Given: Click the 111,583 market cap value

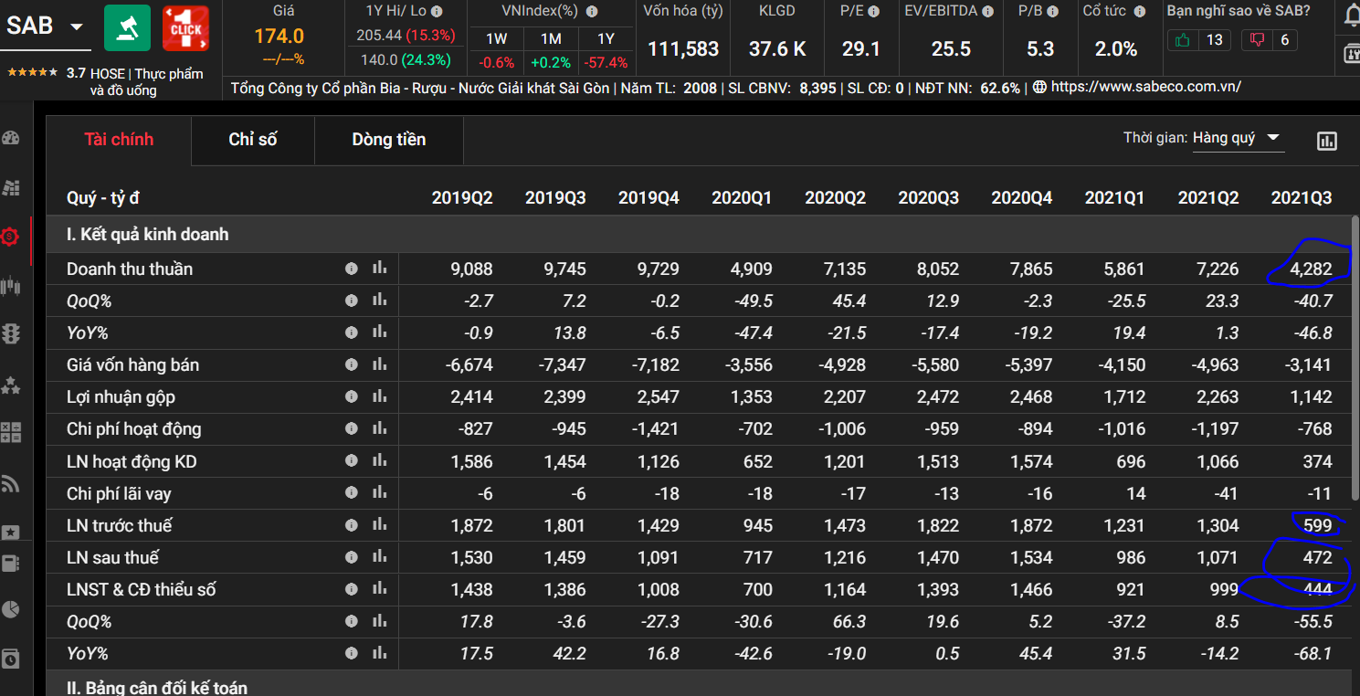Looking at the screenshot, I should point(683,49).
